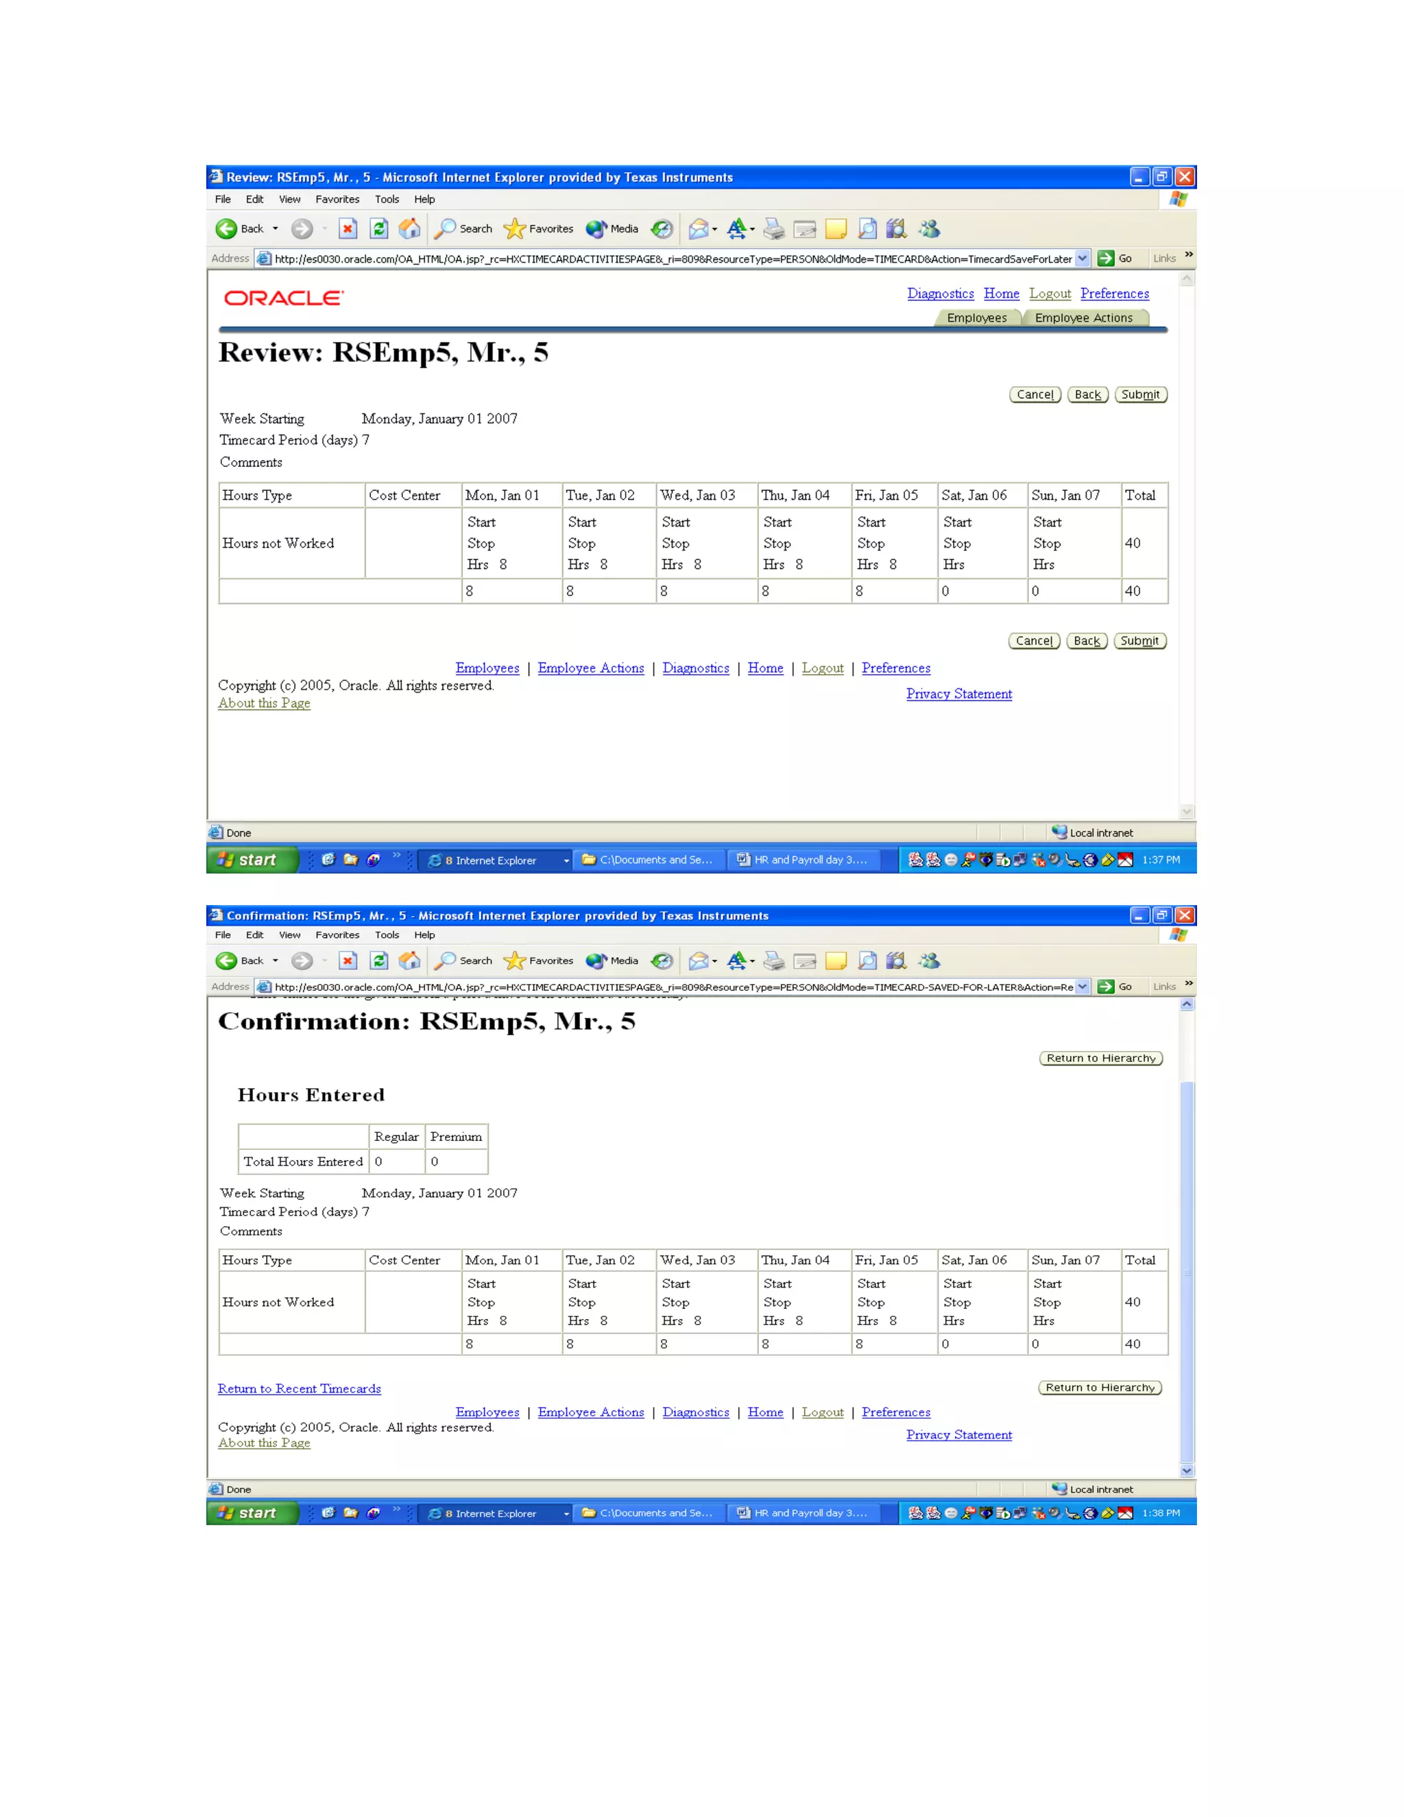Click the Media icon in Review window toolbar
The width and height of the screenshot is (1404, 1817).
pos(596,229)
